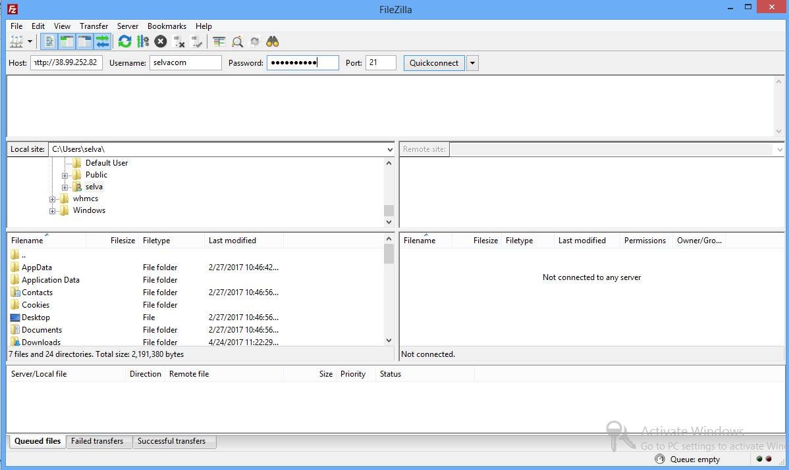Click the message log scroll up arrow
Viewport: 789px width, 470px height.
[779, 82]
